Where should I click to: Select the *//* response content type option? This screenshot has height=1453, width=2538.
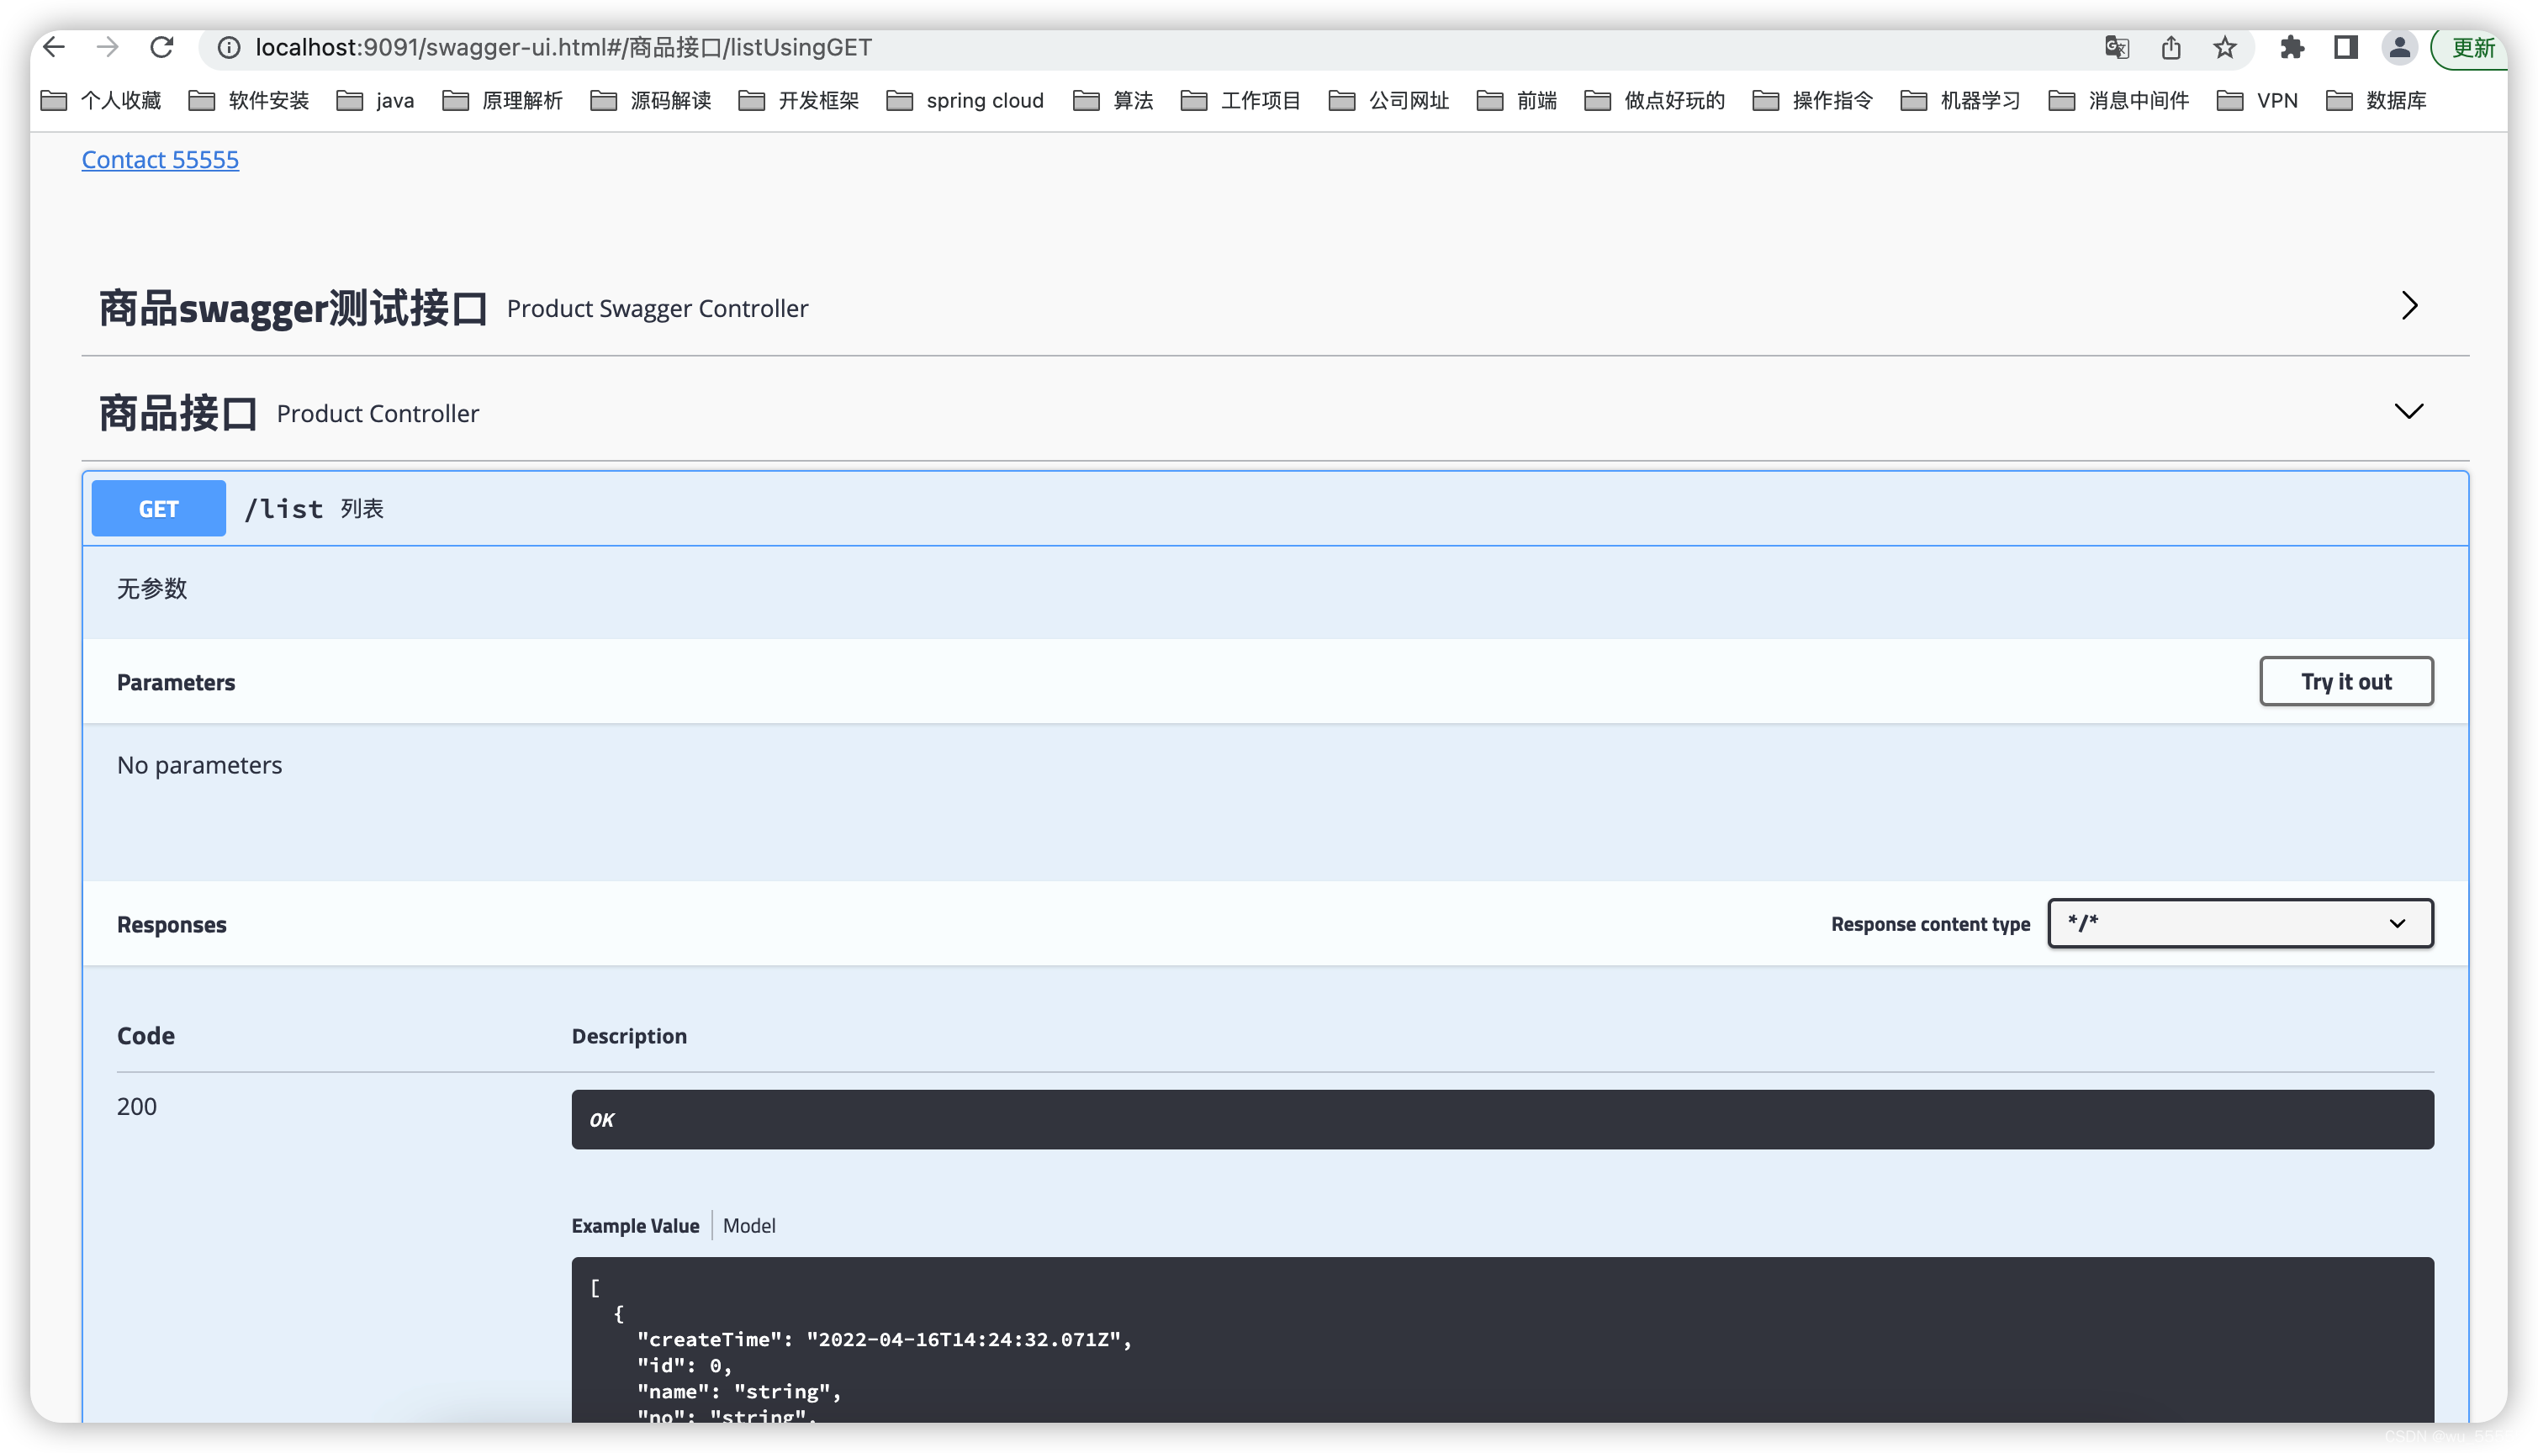click(2238, 923)
